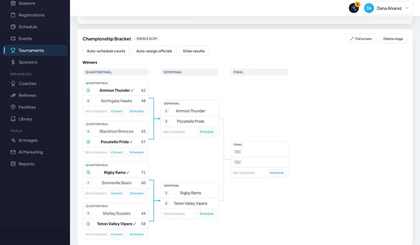Select the SINGLE ELIM badge
Viewport: 420px width, 245px height.
[x=146, y=39]
